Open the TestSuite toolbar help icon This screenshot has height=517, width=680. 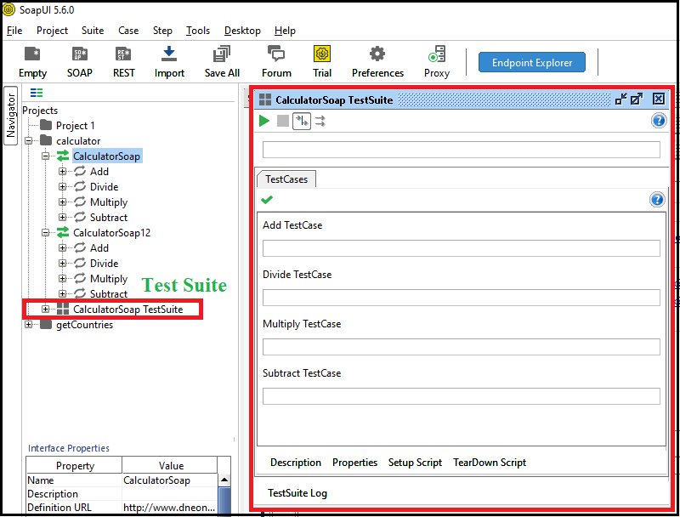point(659,121)
